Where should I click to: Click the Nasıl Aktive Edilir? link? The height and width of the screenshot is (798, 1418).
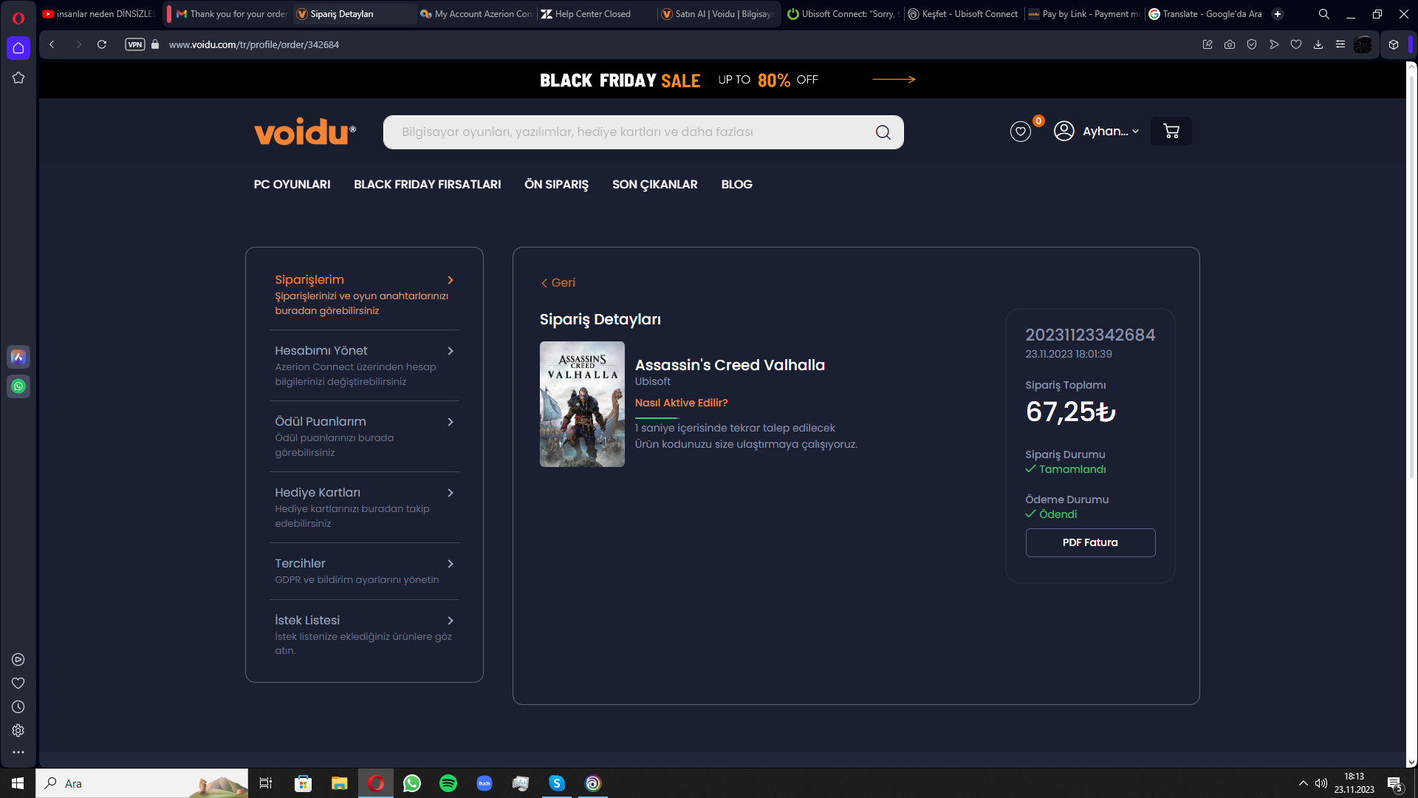tap(681, 403)
